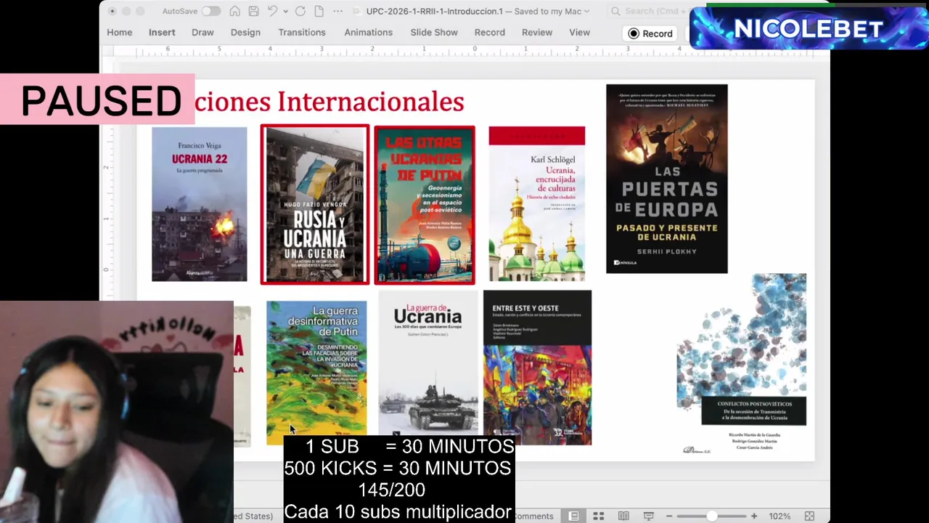The image size is (929, 523).
Task: Open the Animations tab
Action: coord(368,32)
